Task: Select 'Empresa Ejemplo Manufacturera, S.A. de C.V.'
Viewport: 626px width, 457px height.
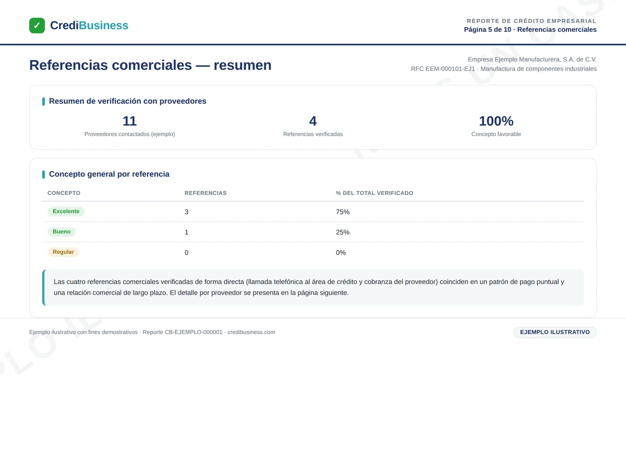Action: 532,59
